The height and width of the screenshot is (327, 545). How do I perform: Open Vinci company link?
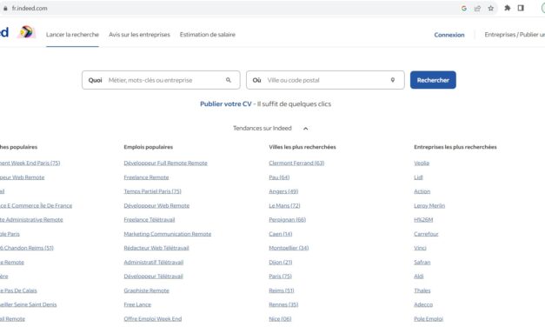pos(420,248)
